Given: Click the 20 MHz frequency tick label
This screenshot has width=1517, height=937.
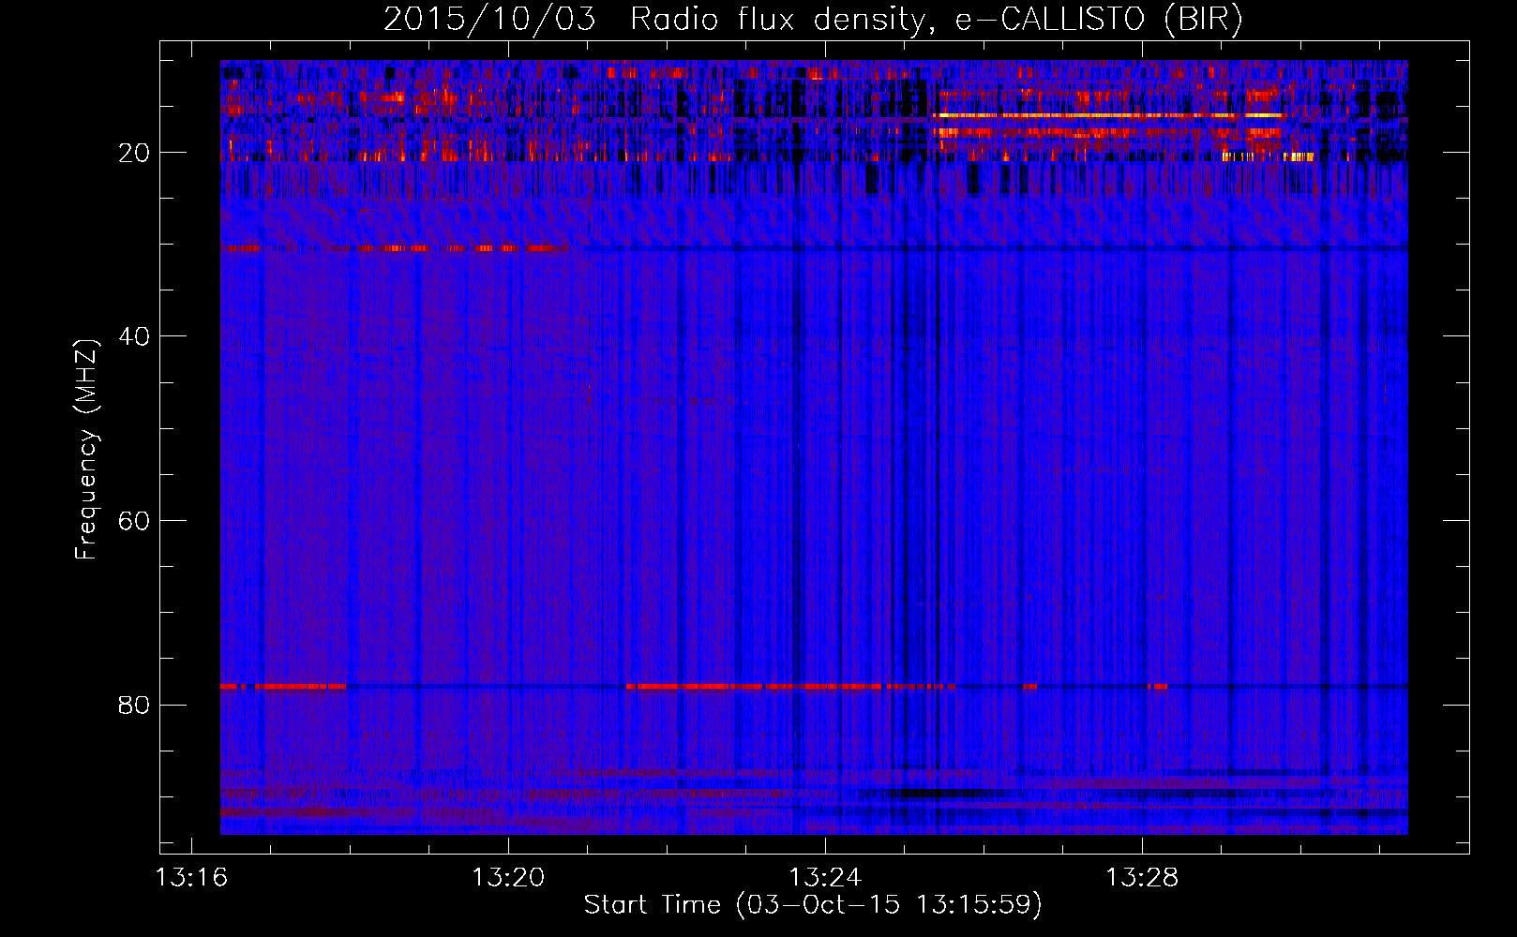Looking at the screenshot, I should click(x=135, y=153).
